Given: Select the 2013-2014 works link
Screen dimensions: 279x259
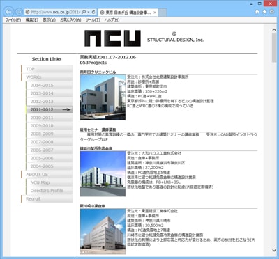Looking at the screenshot, I should click(x=49, y=93).
